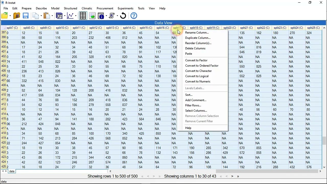Click the Paste clipboard toolbar icon
327x184 pixels.
click(x=46, y=16)
